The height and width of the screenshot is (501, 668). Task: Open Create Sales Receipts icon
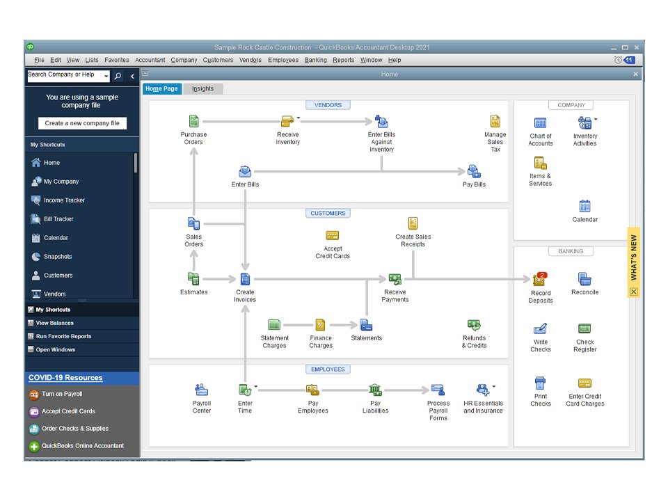[413, 223]
